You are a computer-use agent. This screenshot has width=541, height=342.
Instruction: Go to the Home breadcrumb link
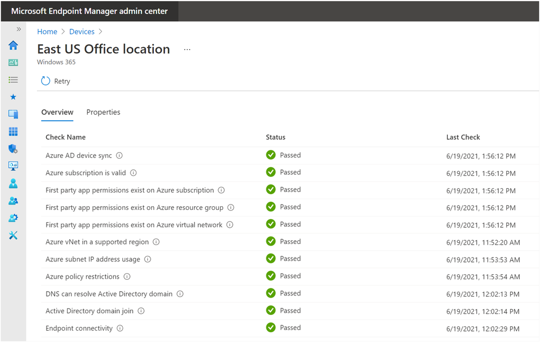(47, 32)
